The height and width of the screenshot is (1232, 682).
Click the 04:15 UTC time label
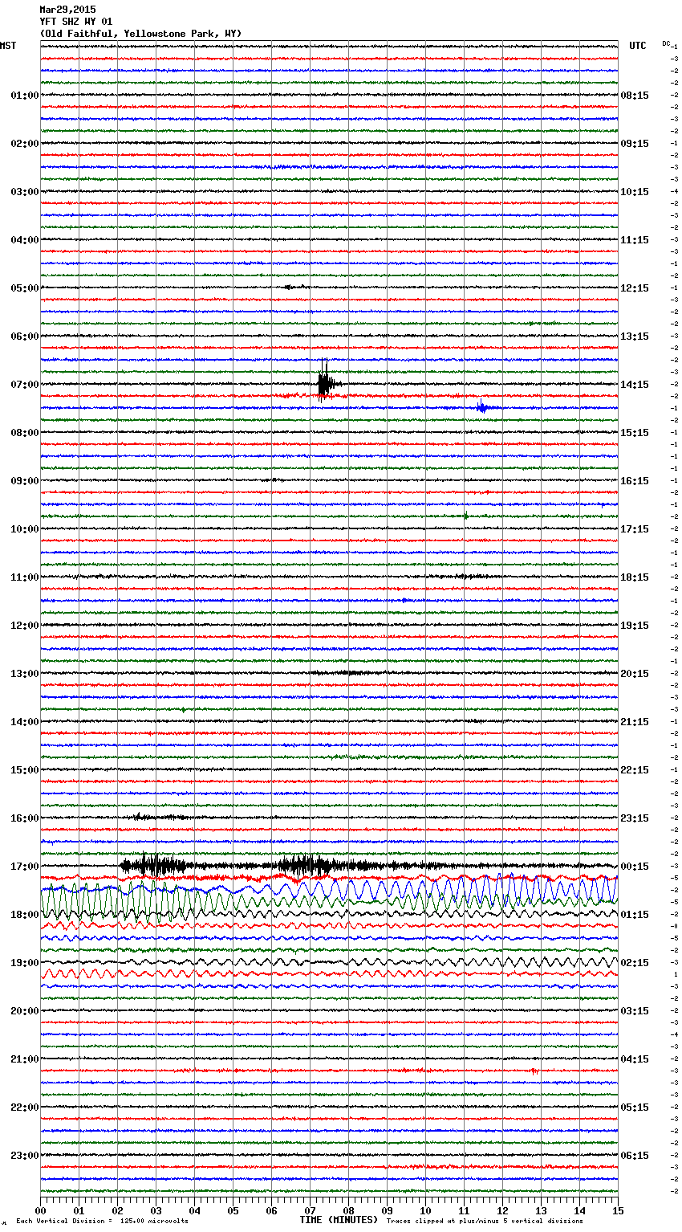635,1059
